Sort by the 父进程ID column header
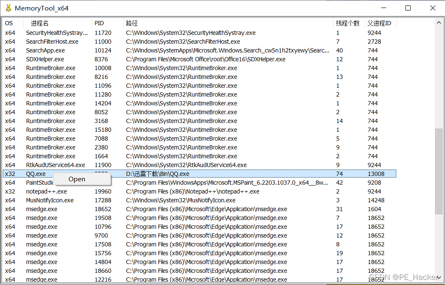The image size is (445, 285). (x=381, y=23)
